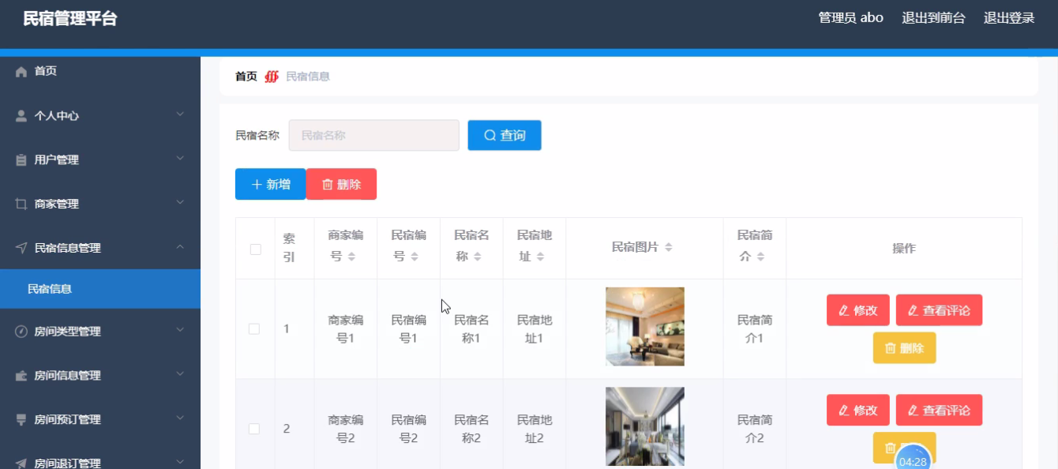
Task: Click yellow 删除 for 民宿名称1 row
Action: pyautogui.click(x=904, y=348)
